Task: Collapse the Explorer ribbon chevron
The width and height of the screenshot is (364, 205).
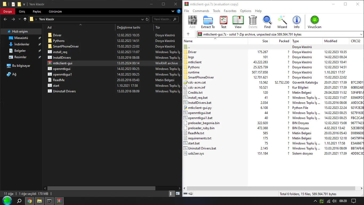Action: click(x=173, y=11)
